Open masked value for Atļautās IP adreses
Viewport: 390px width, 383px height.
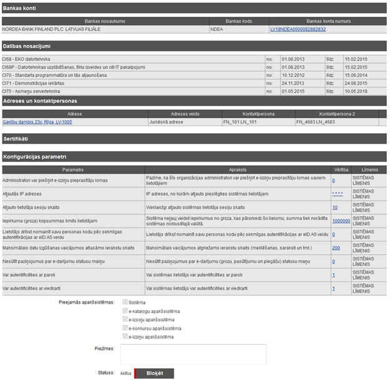[337, 194]
